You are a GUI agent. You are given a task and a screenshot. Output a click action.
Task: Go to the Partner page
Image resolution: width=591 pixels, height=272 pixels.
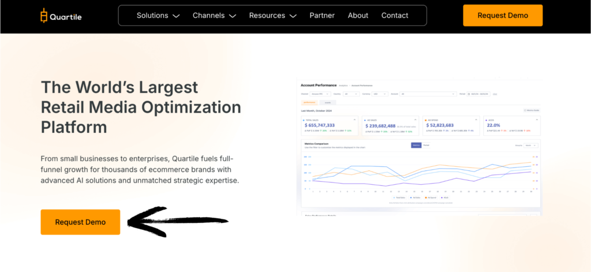(x=322, y=16)
